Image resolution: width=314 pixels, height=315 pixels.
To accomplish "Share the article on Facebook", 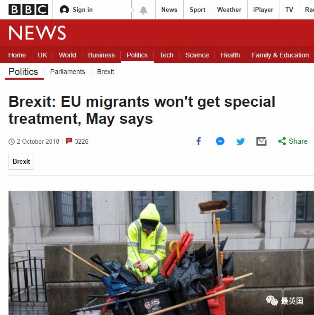I will [x=198, y=141].
